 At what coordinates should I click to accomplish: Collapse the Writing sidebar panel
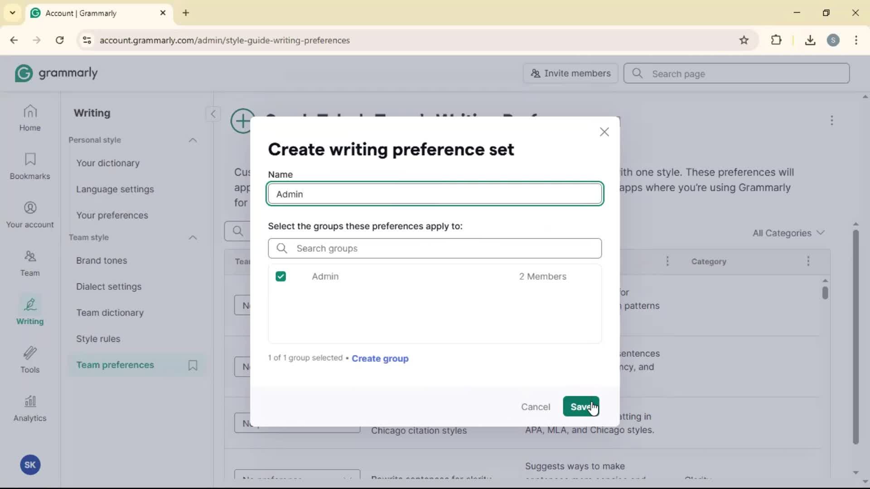(213, 114)
